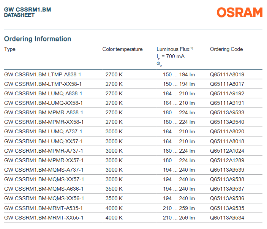The height and width of the screenshot is (229, 267).
Task: Select type GW CSSRM1.BM-MPMR-XX57-1
Action: pos(44,161)
